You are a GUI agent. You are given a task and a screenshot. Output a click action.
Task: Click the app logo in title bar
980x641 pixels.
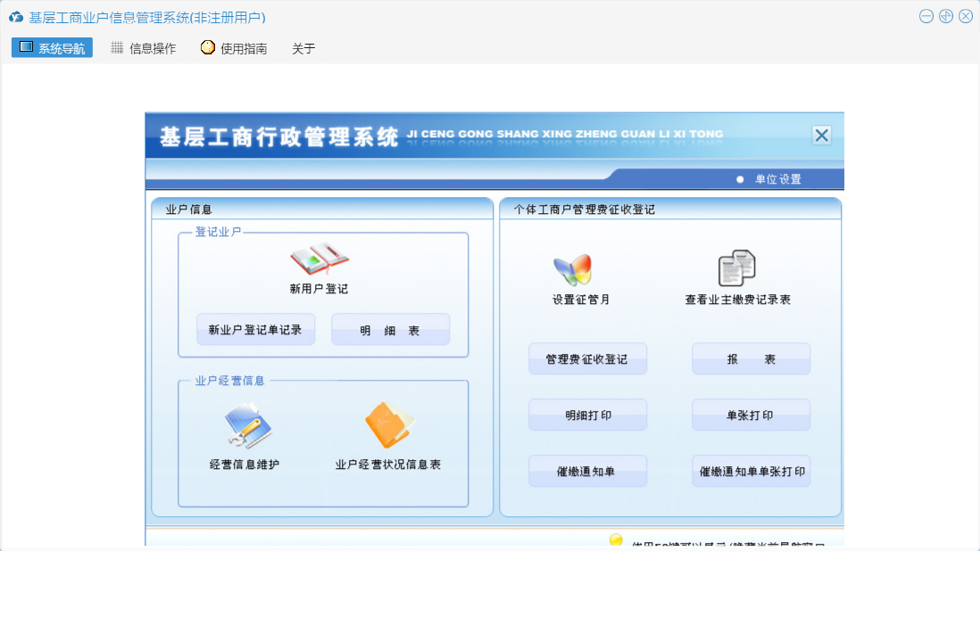(16, 17)
